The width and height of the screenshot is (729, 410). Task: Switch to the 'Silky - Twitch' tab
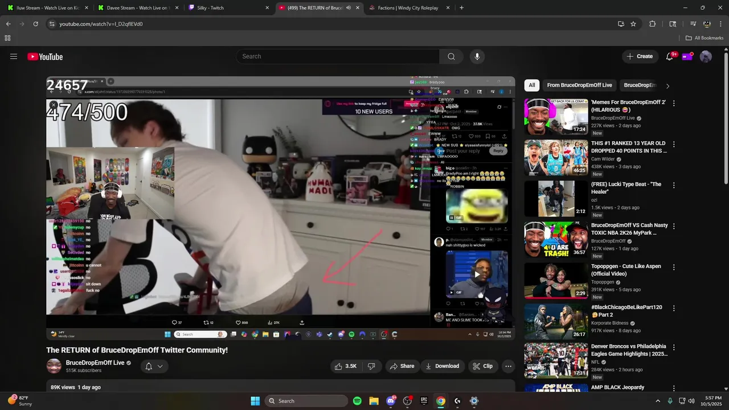[228, 8]
